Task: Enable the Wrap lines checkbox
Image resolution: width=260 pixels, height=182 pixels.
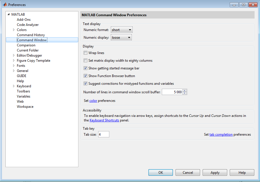Action: coord(85,53)
